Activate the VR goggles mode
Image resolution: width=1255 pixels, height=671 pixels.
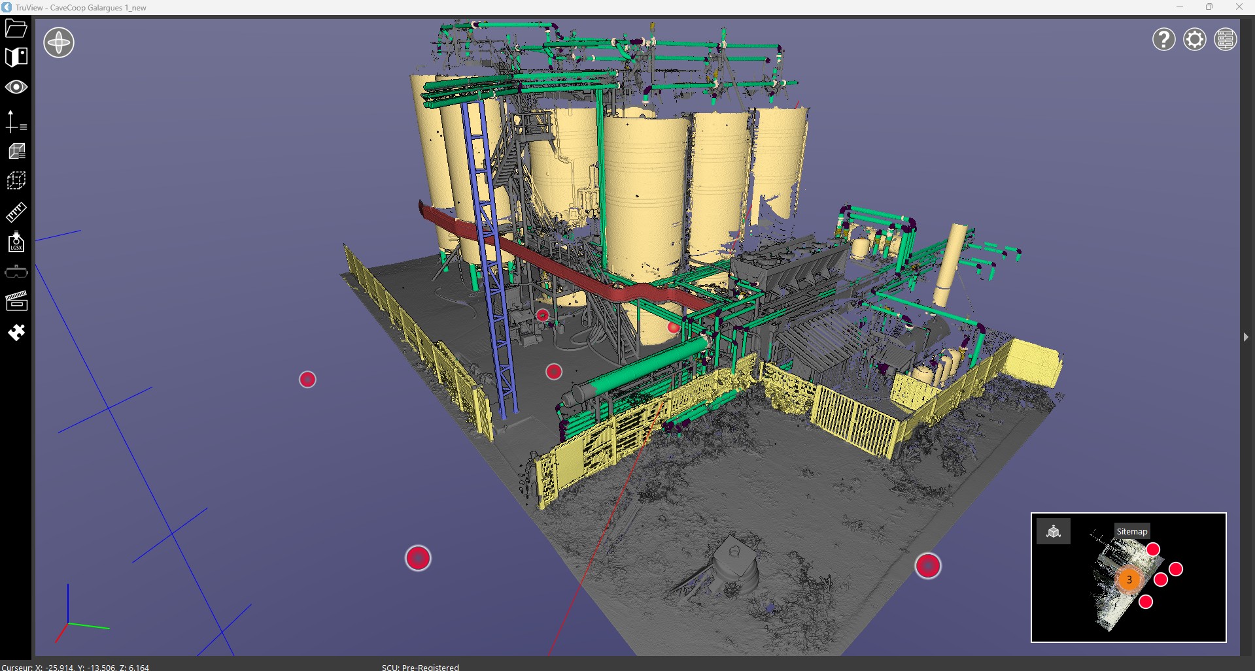coord(16,271)
